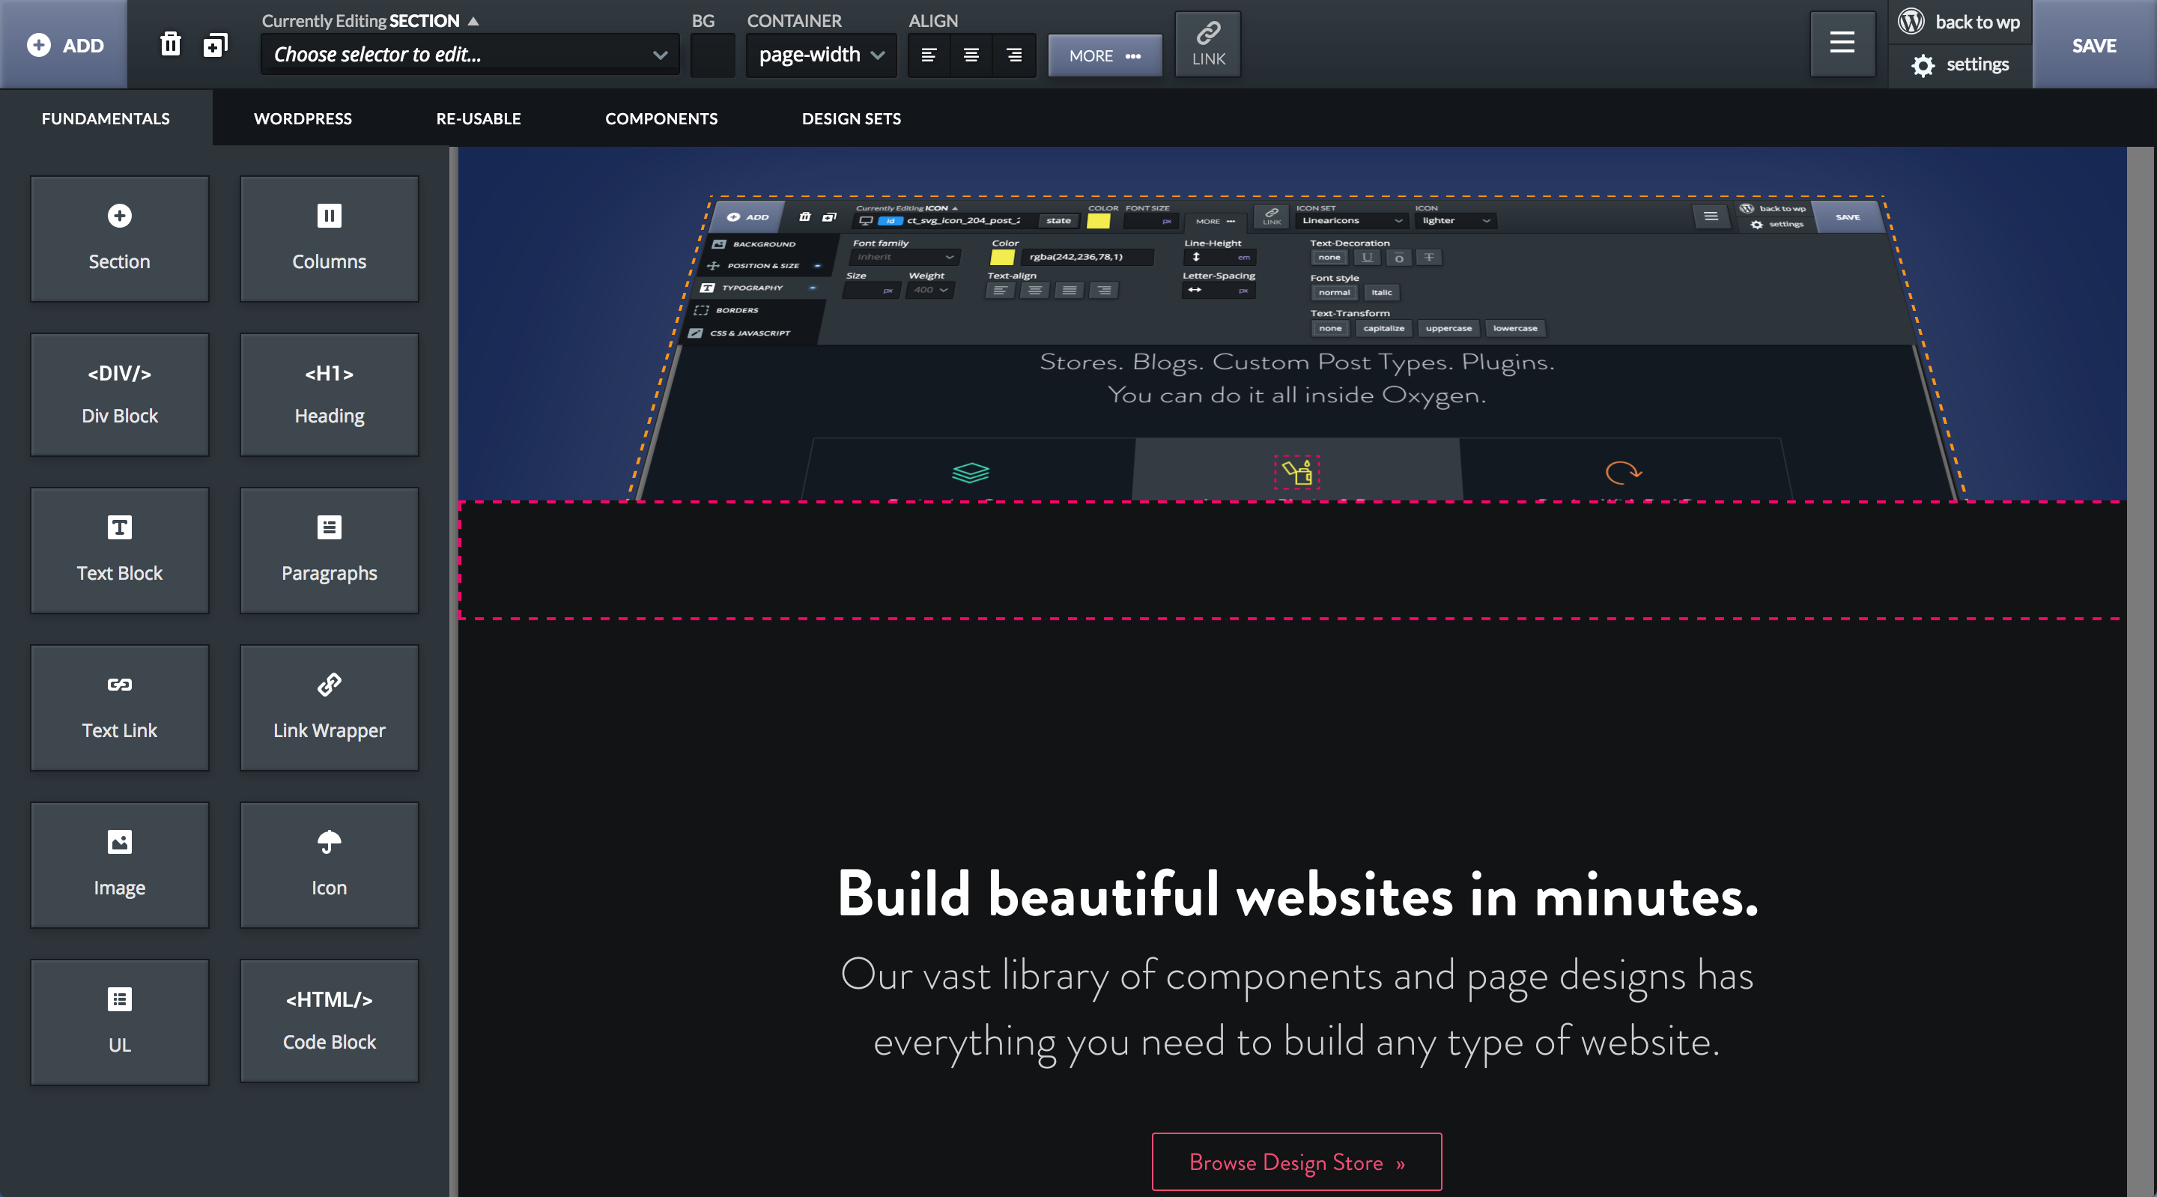Add a Link Wrapper element

pos(329,708)
